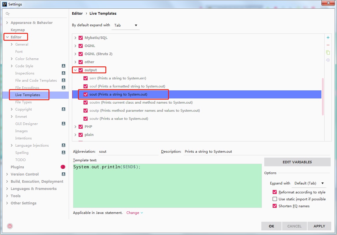This screenshot has height=235, width=337.
Task: Click the settings search field
Action: (36, 14)
